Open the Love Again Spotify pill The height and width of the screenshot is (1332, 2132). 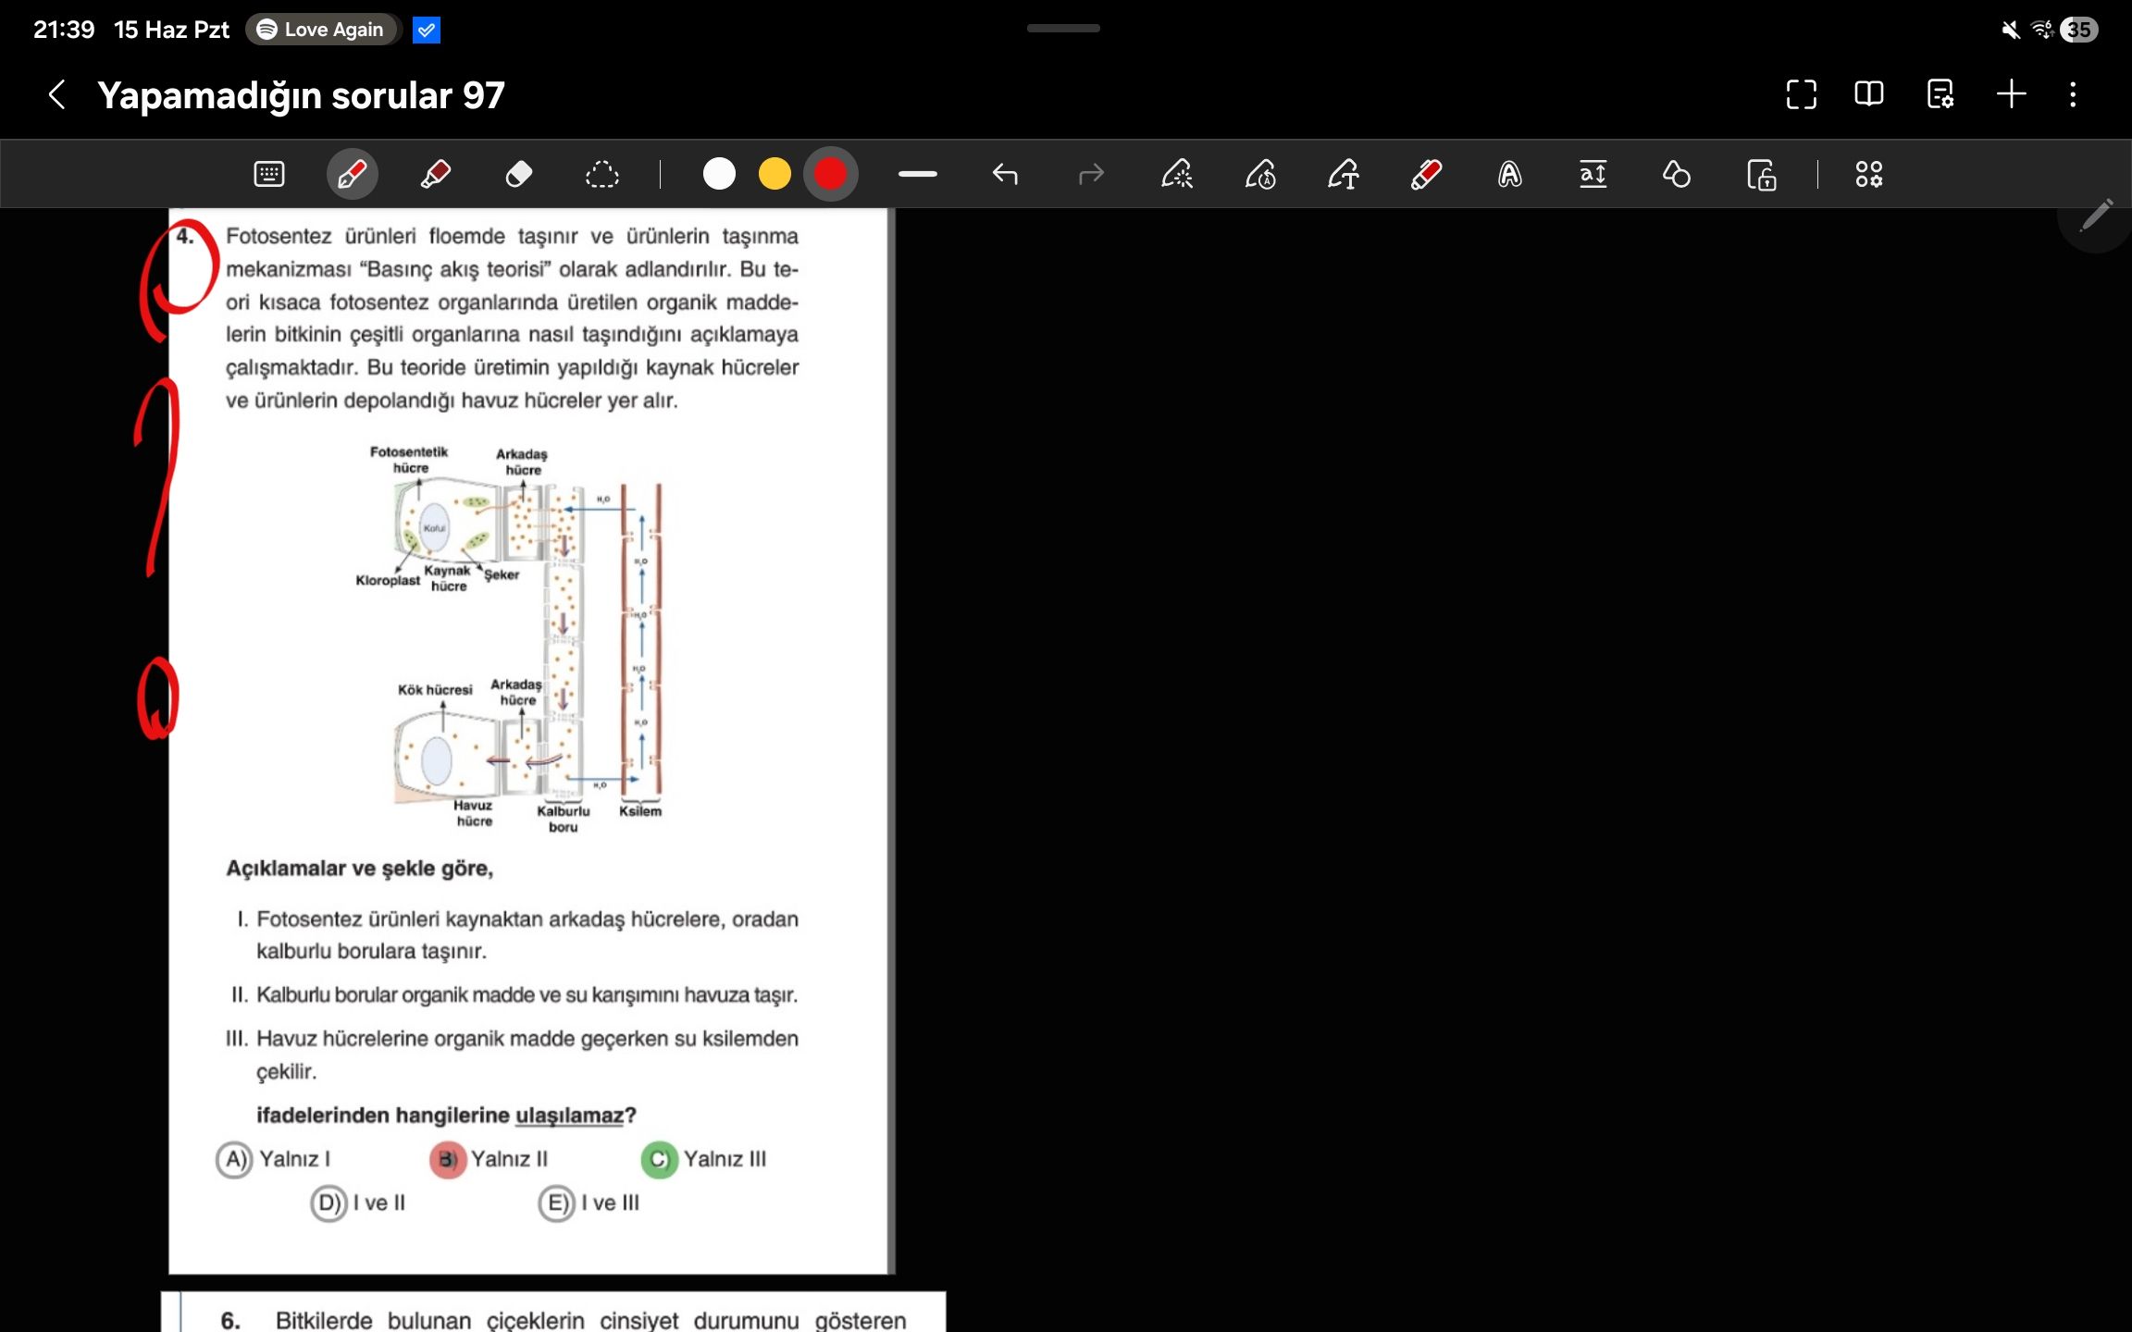point(322,30)
